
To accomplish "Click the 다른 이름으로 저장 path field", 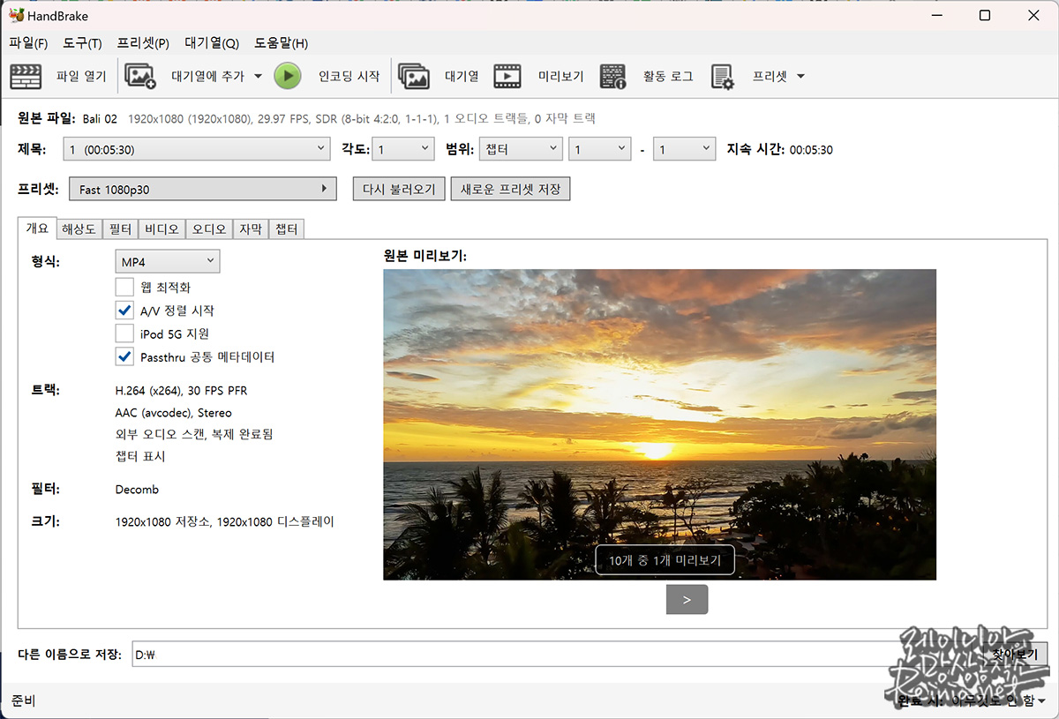I will 529,655.
